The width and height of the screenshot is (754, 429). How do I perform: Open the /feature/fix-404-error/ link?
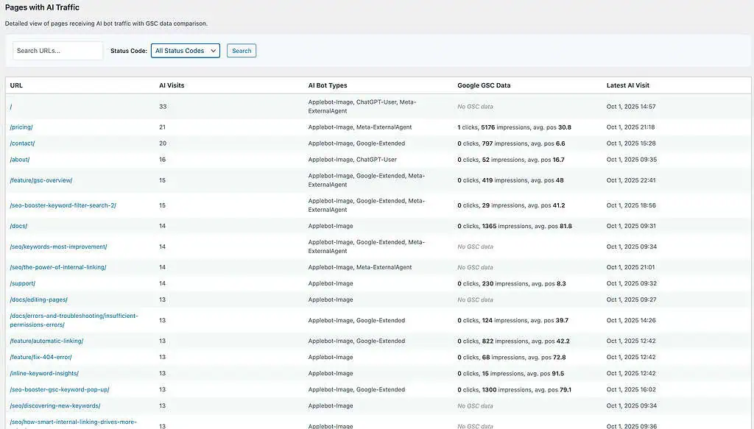tap(41, 357)
